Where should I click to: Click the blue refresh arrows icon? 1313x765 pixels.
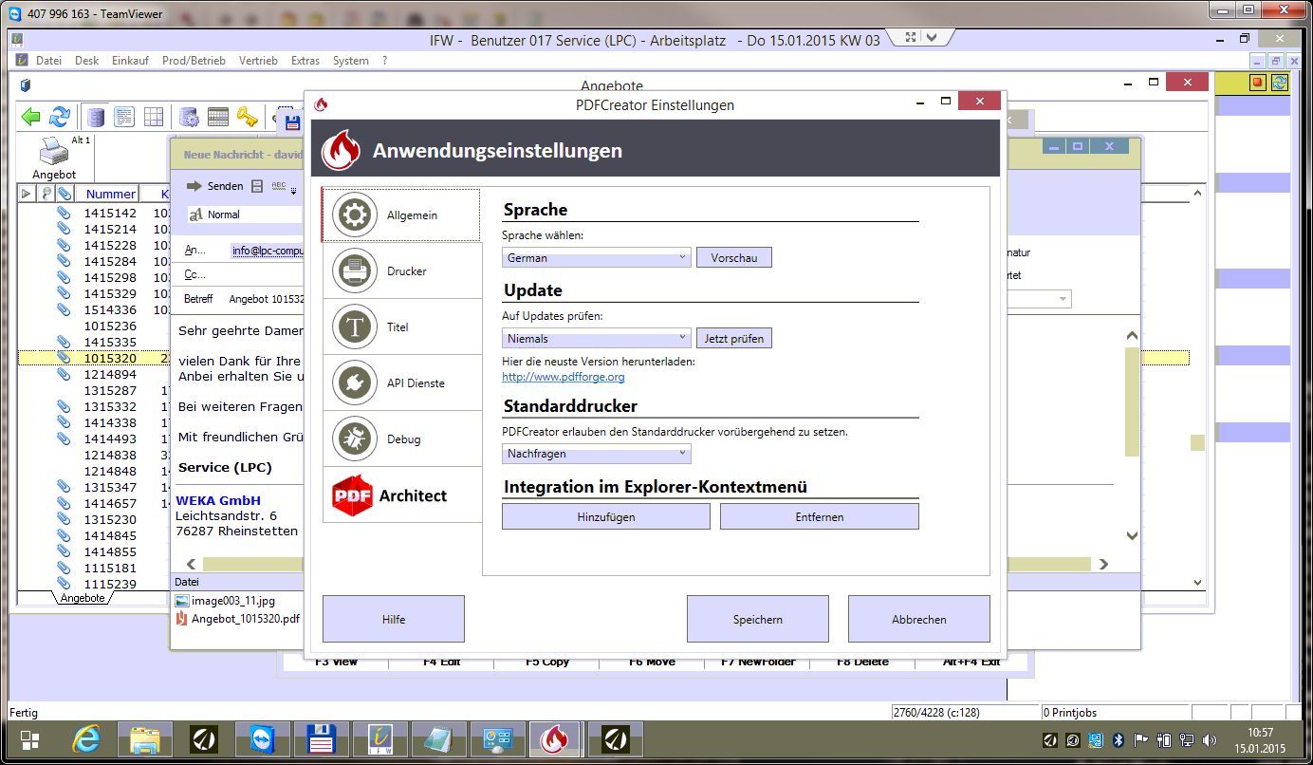tap(60, 117)
